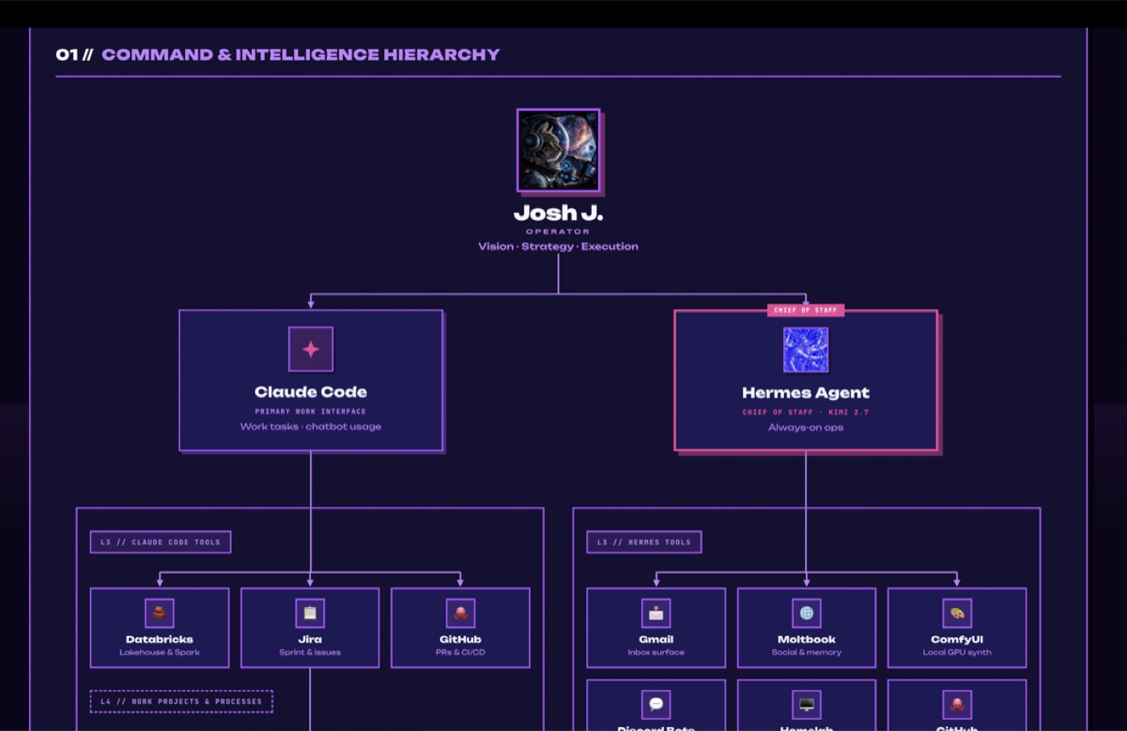Click the Lakehouse & Spark description
1127x731 pixels.
tap(159, 652)
